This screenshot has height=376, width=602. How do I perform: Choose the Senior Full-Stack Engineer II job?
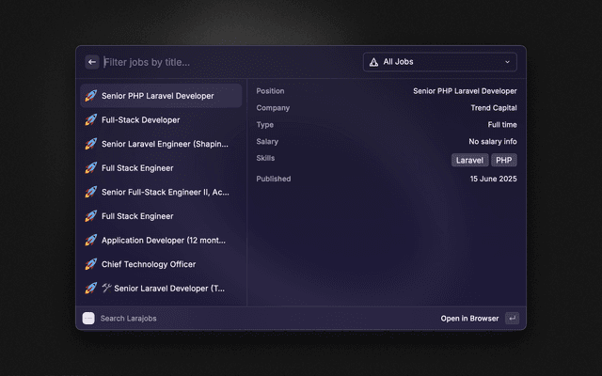click(165, 192)
